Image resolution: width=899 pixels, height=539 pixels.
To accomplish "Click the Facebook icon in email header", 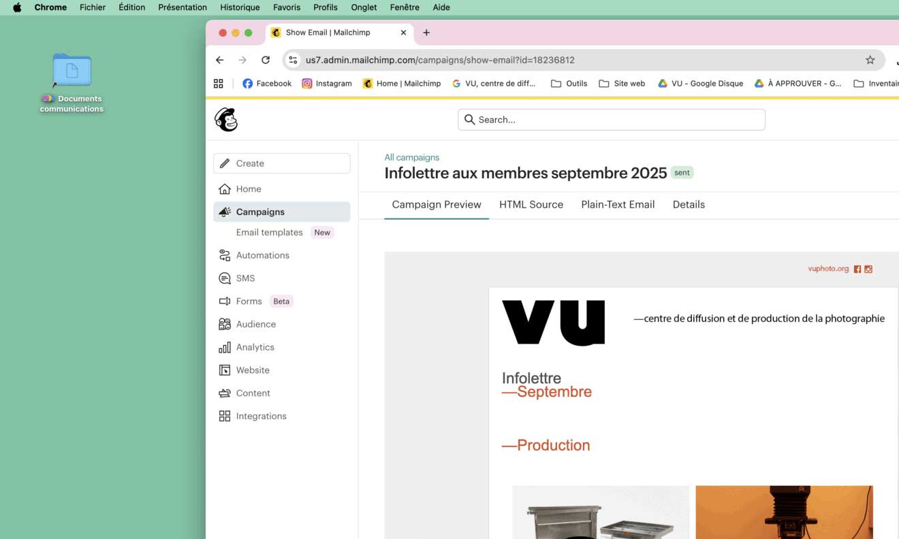I will (x=857, y=269).
